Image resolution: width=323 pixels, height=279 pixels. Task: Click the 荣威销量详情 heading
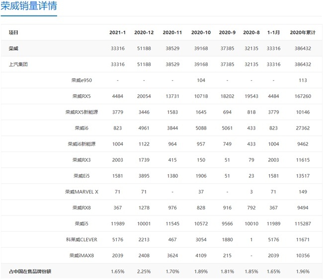click(29, 6)
